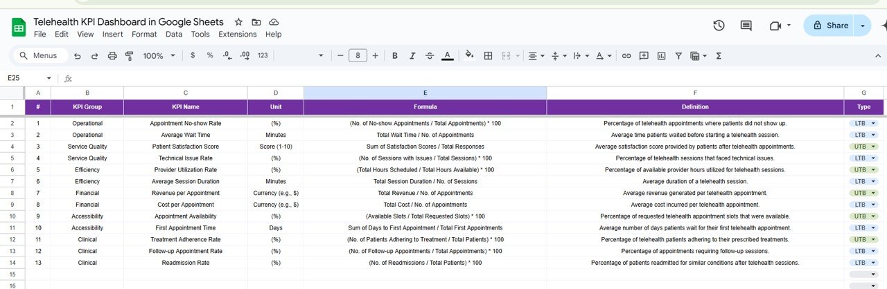Expand the LTB type dropdown in row 2
The image size is (887, 289).
point(873,123)
